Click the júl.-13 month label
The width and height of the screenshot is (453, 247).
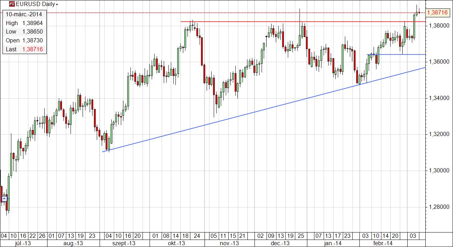tap(23, 243)
